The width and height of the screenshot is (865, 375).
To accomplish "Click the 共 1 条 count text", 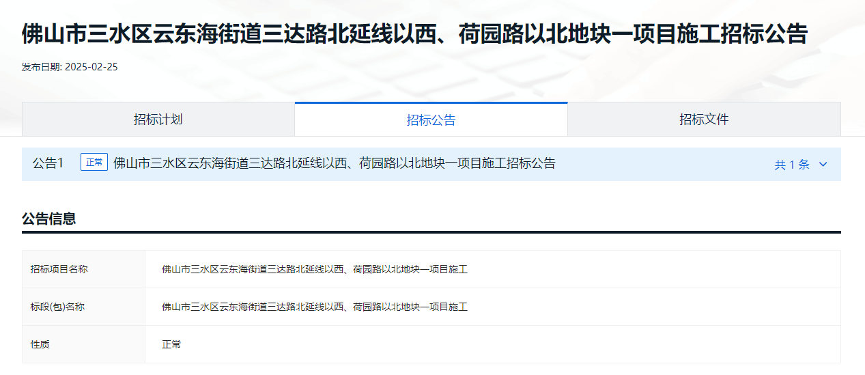I will click(792, 165).
